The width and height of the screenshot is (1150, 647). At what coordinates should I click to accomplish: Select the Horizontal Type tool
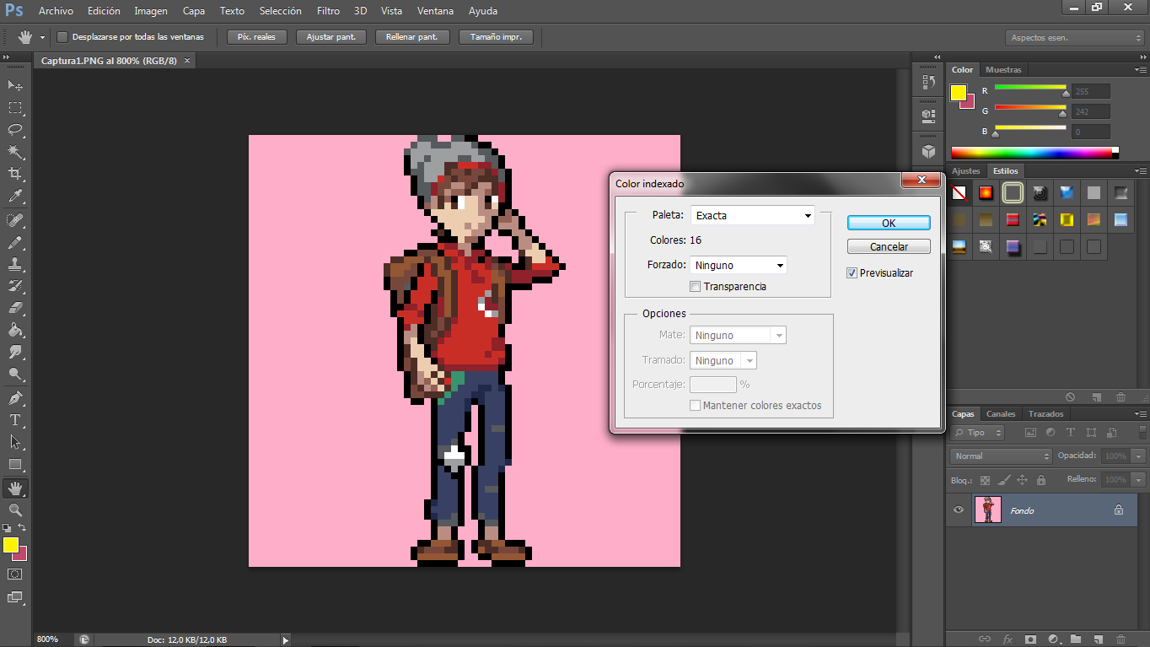point(15,420)
